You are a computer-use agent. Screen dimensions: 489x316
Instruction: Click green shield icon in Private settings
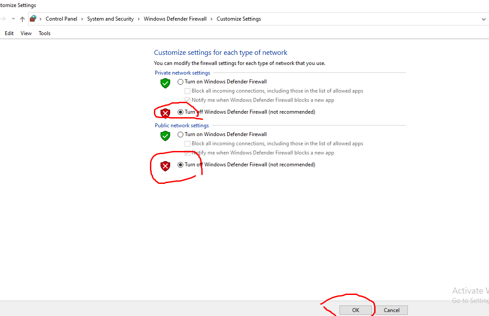coord(165,83)
